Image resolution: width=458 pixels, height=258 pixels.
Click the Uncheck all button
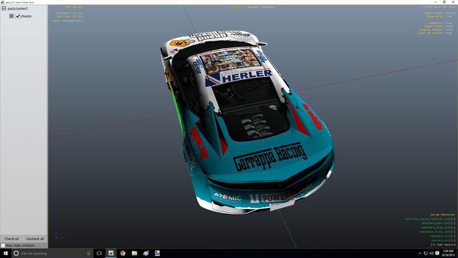(35, 239)
